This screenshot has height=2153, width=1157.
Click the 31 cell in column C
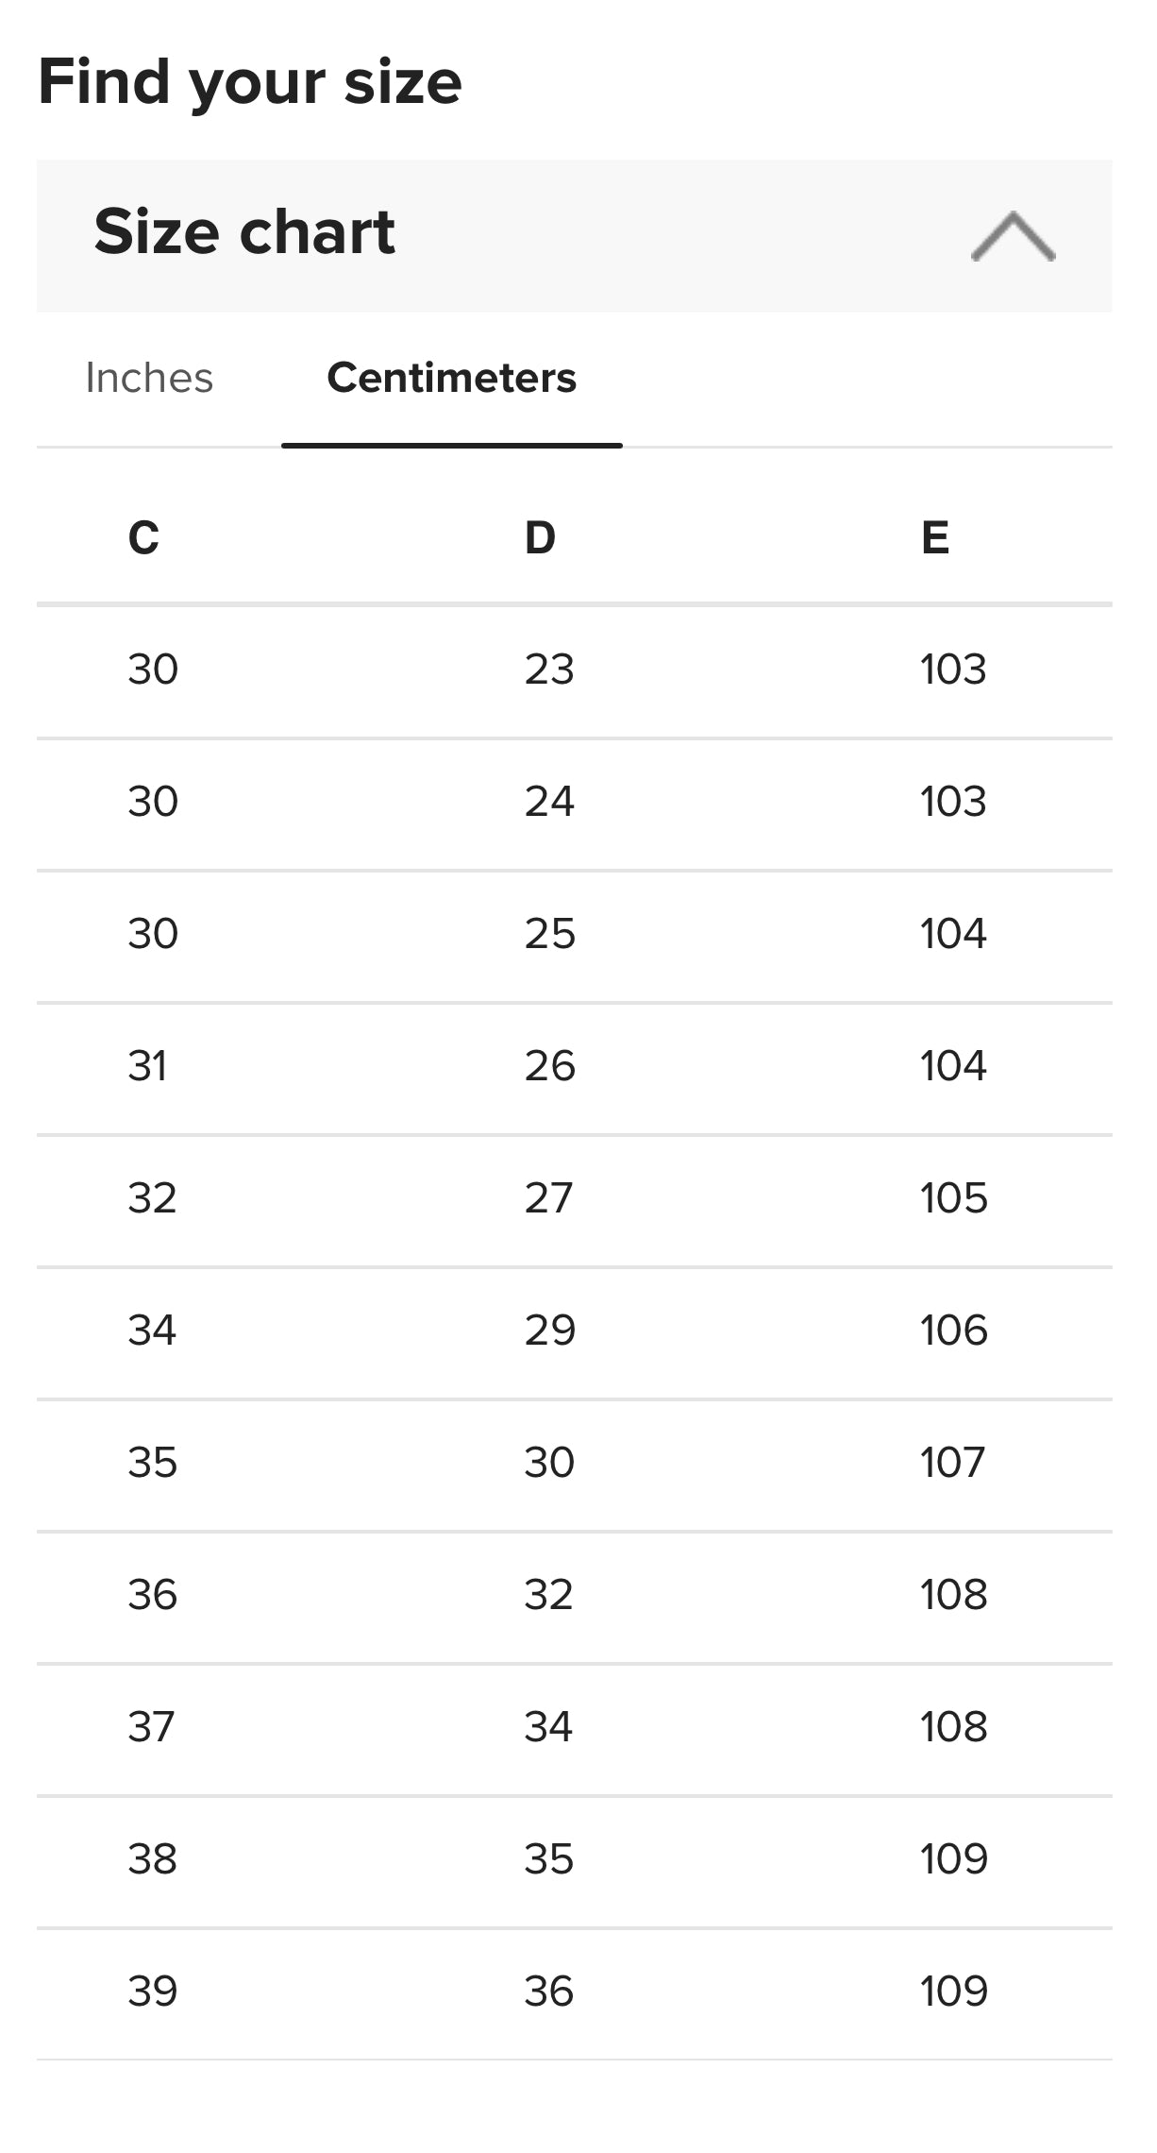(x=147, y=1066)
